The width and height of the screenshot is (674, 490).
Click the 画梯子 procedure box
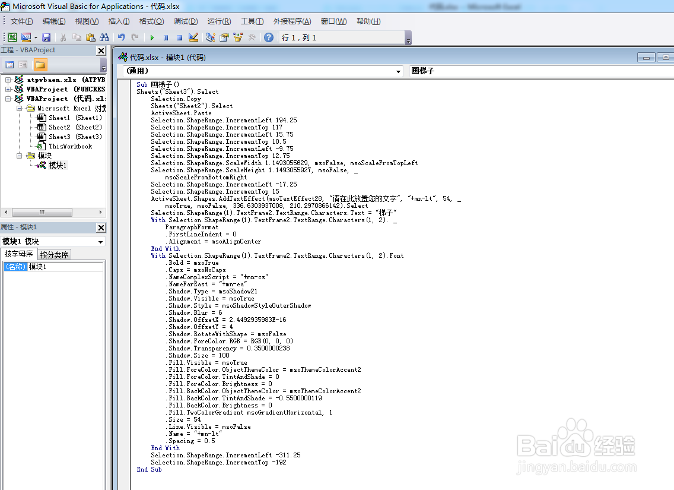542,71
